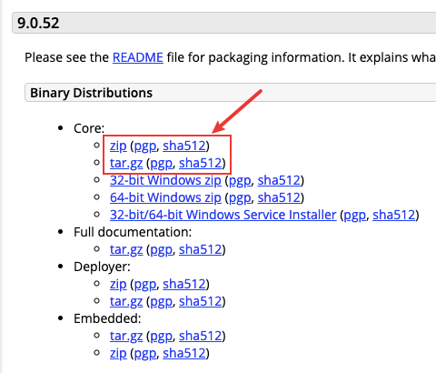The height and width of the screenshot is (373, 436).
Task: Open sha512 for Full documentation tar.gz
Action: pos(201,249)
